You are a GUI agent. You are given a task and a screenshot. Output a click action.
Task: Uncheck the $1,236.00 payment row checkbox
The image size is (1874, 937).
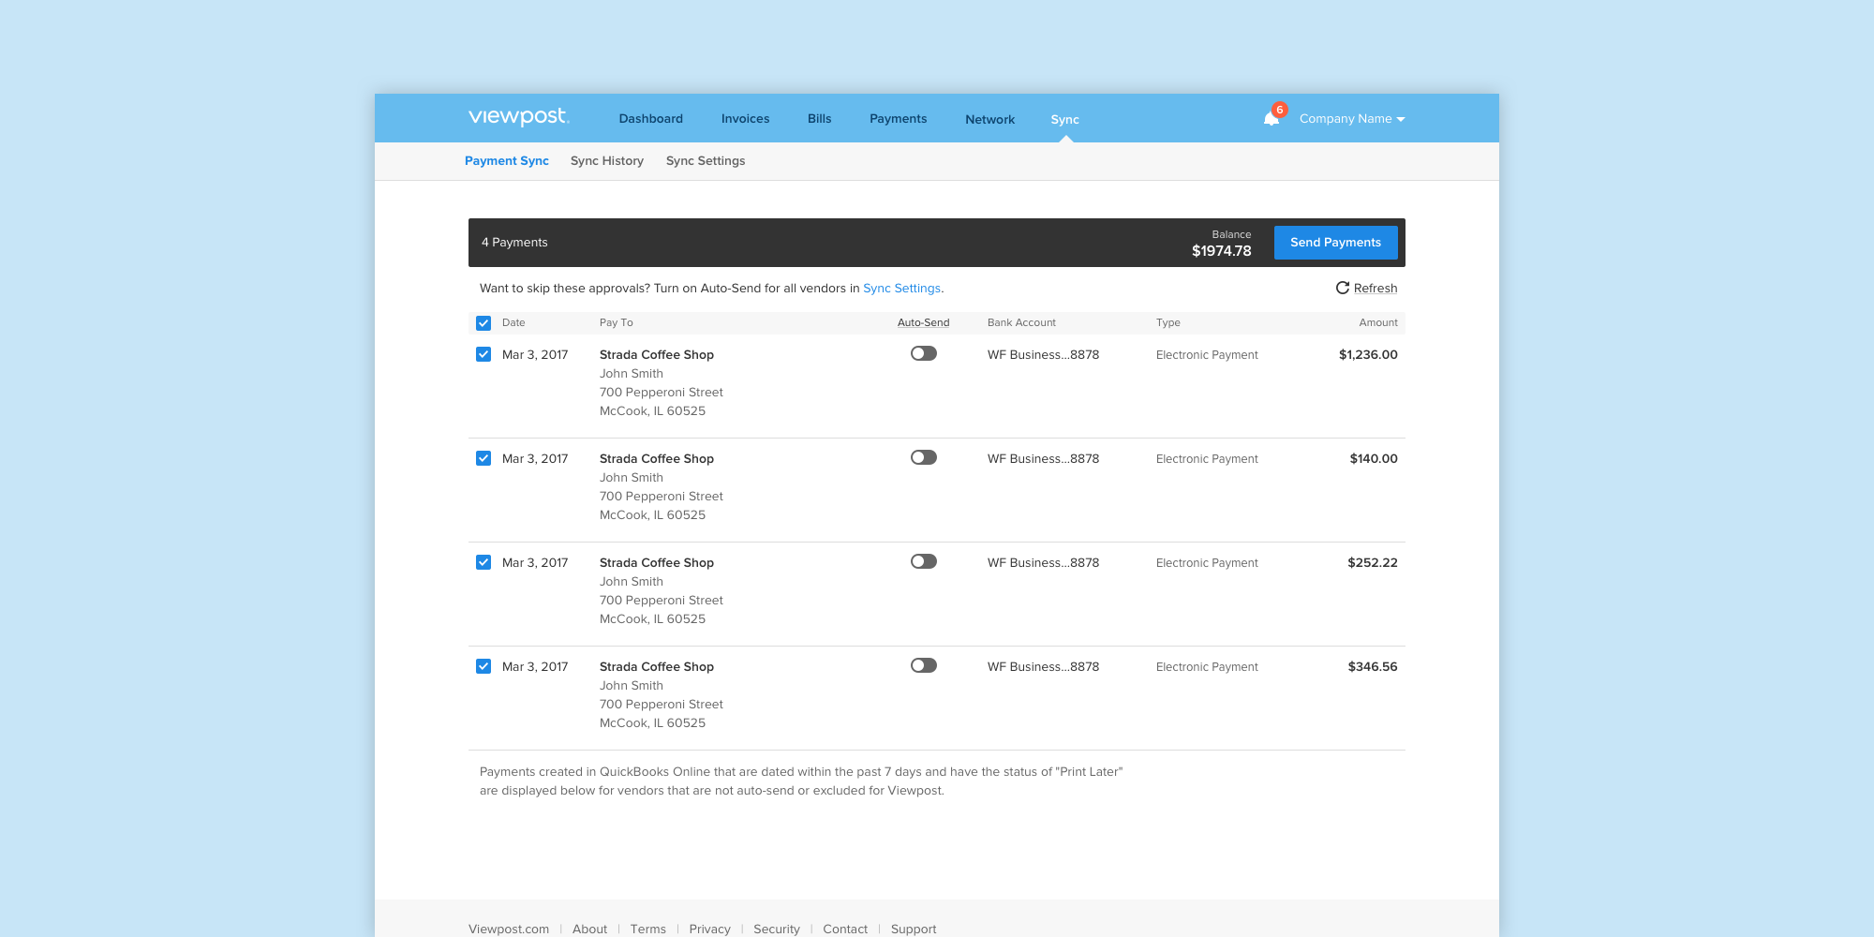click(x=483, y=354)
